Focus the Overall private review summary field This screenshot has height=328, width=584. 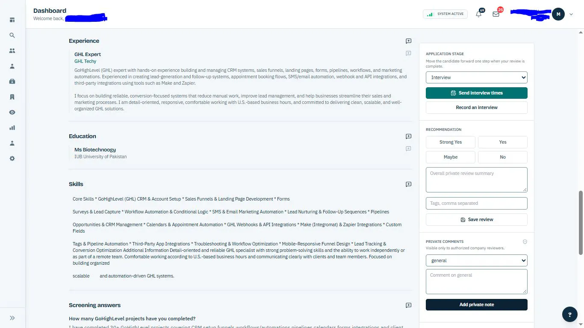click(476, 180)
